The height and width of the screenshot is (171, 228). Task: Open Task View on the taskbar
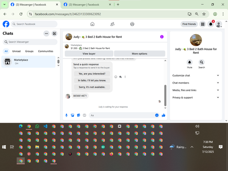tap(12, 147)
